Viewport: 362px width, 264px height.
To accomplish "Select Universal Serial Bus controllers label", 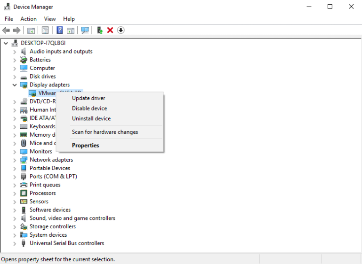I will click(67, 243).
